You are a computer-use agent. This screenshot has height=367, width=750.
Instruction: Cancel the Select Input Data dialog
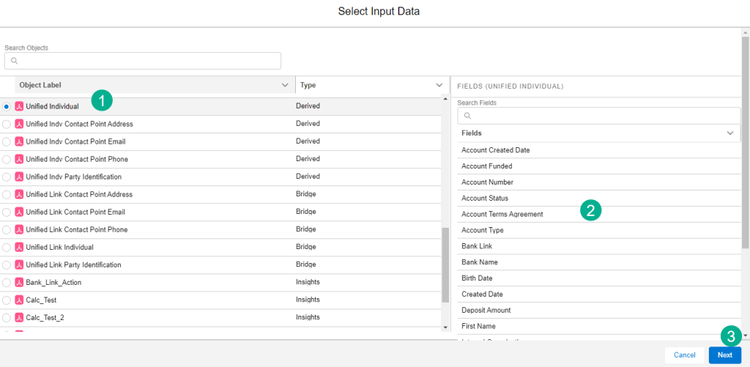[x=684, y=355]
